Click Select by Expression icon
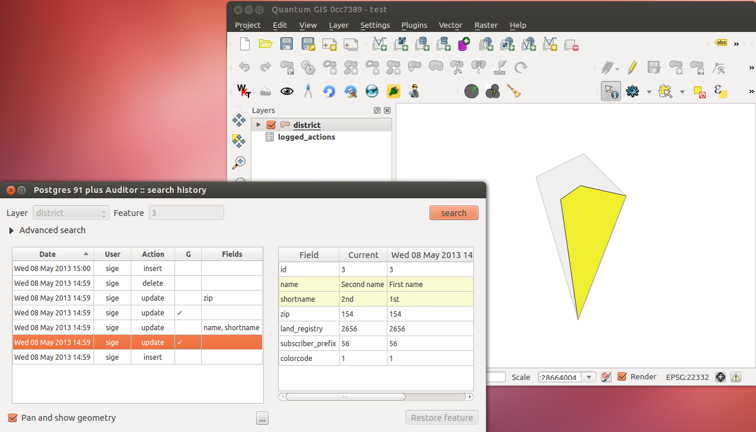 coord(720,92)
